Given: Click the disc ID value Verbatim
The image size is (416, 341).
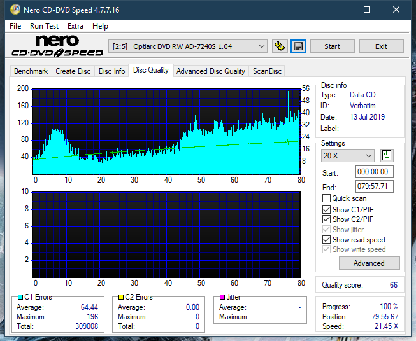Looking at the screenshot, I should click(x=362, y=106).
